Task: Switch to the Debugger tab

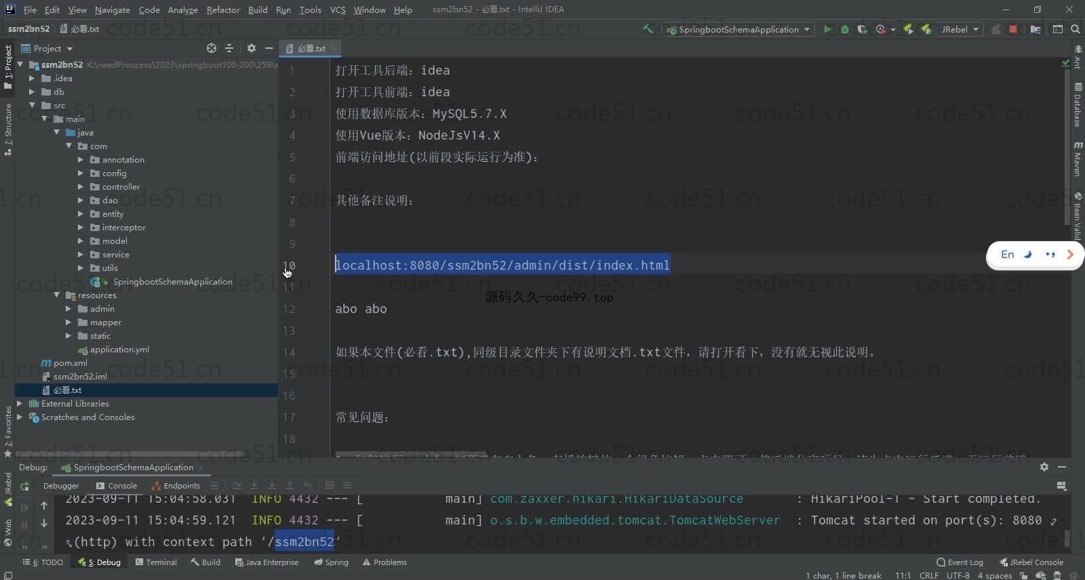Action: [61, 485]
